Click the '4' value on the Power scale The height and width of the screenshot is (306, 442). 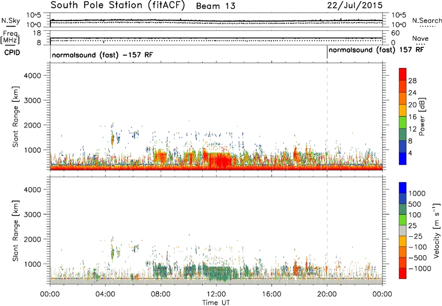click(x=410, y=154)
